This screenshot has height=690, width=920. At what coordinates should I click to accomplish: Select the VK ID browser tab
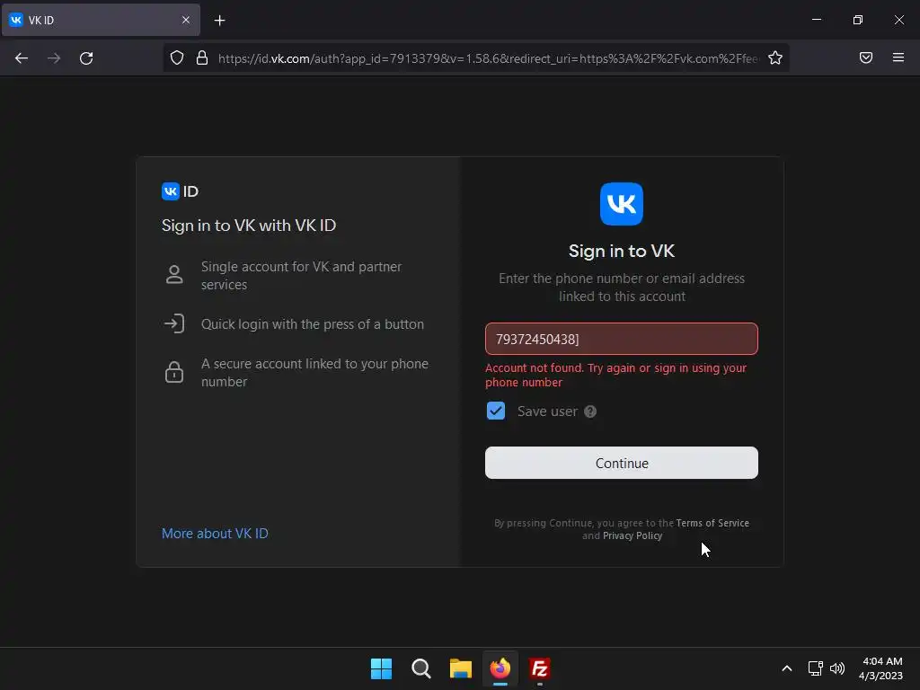pos(101,20)
